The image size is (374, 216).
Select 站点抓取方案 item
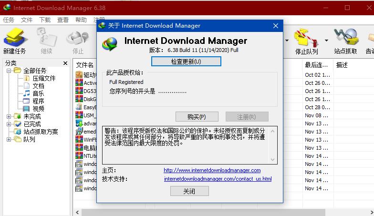(x=41, y=132)
